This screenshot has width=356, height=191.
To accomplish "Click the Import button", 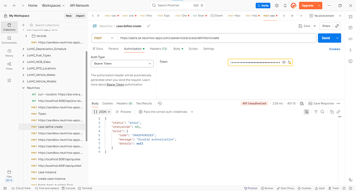I will tap(80, 15).
